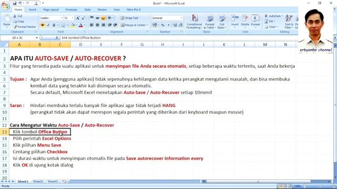Switch to the Page Layout tab
The width and height of the screenshot is (337, 189).
[51, 9]
